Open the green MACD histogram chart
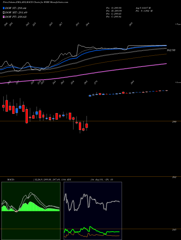This screenshot has width=181, height=240. click(x=31, y=211)
